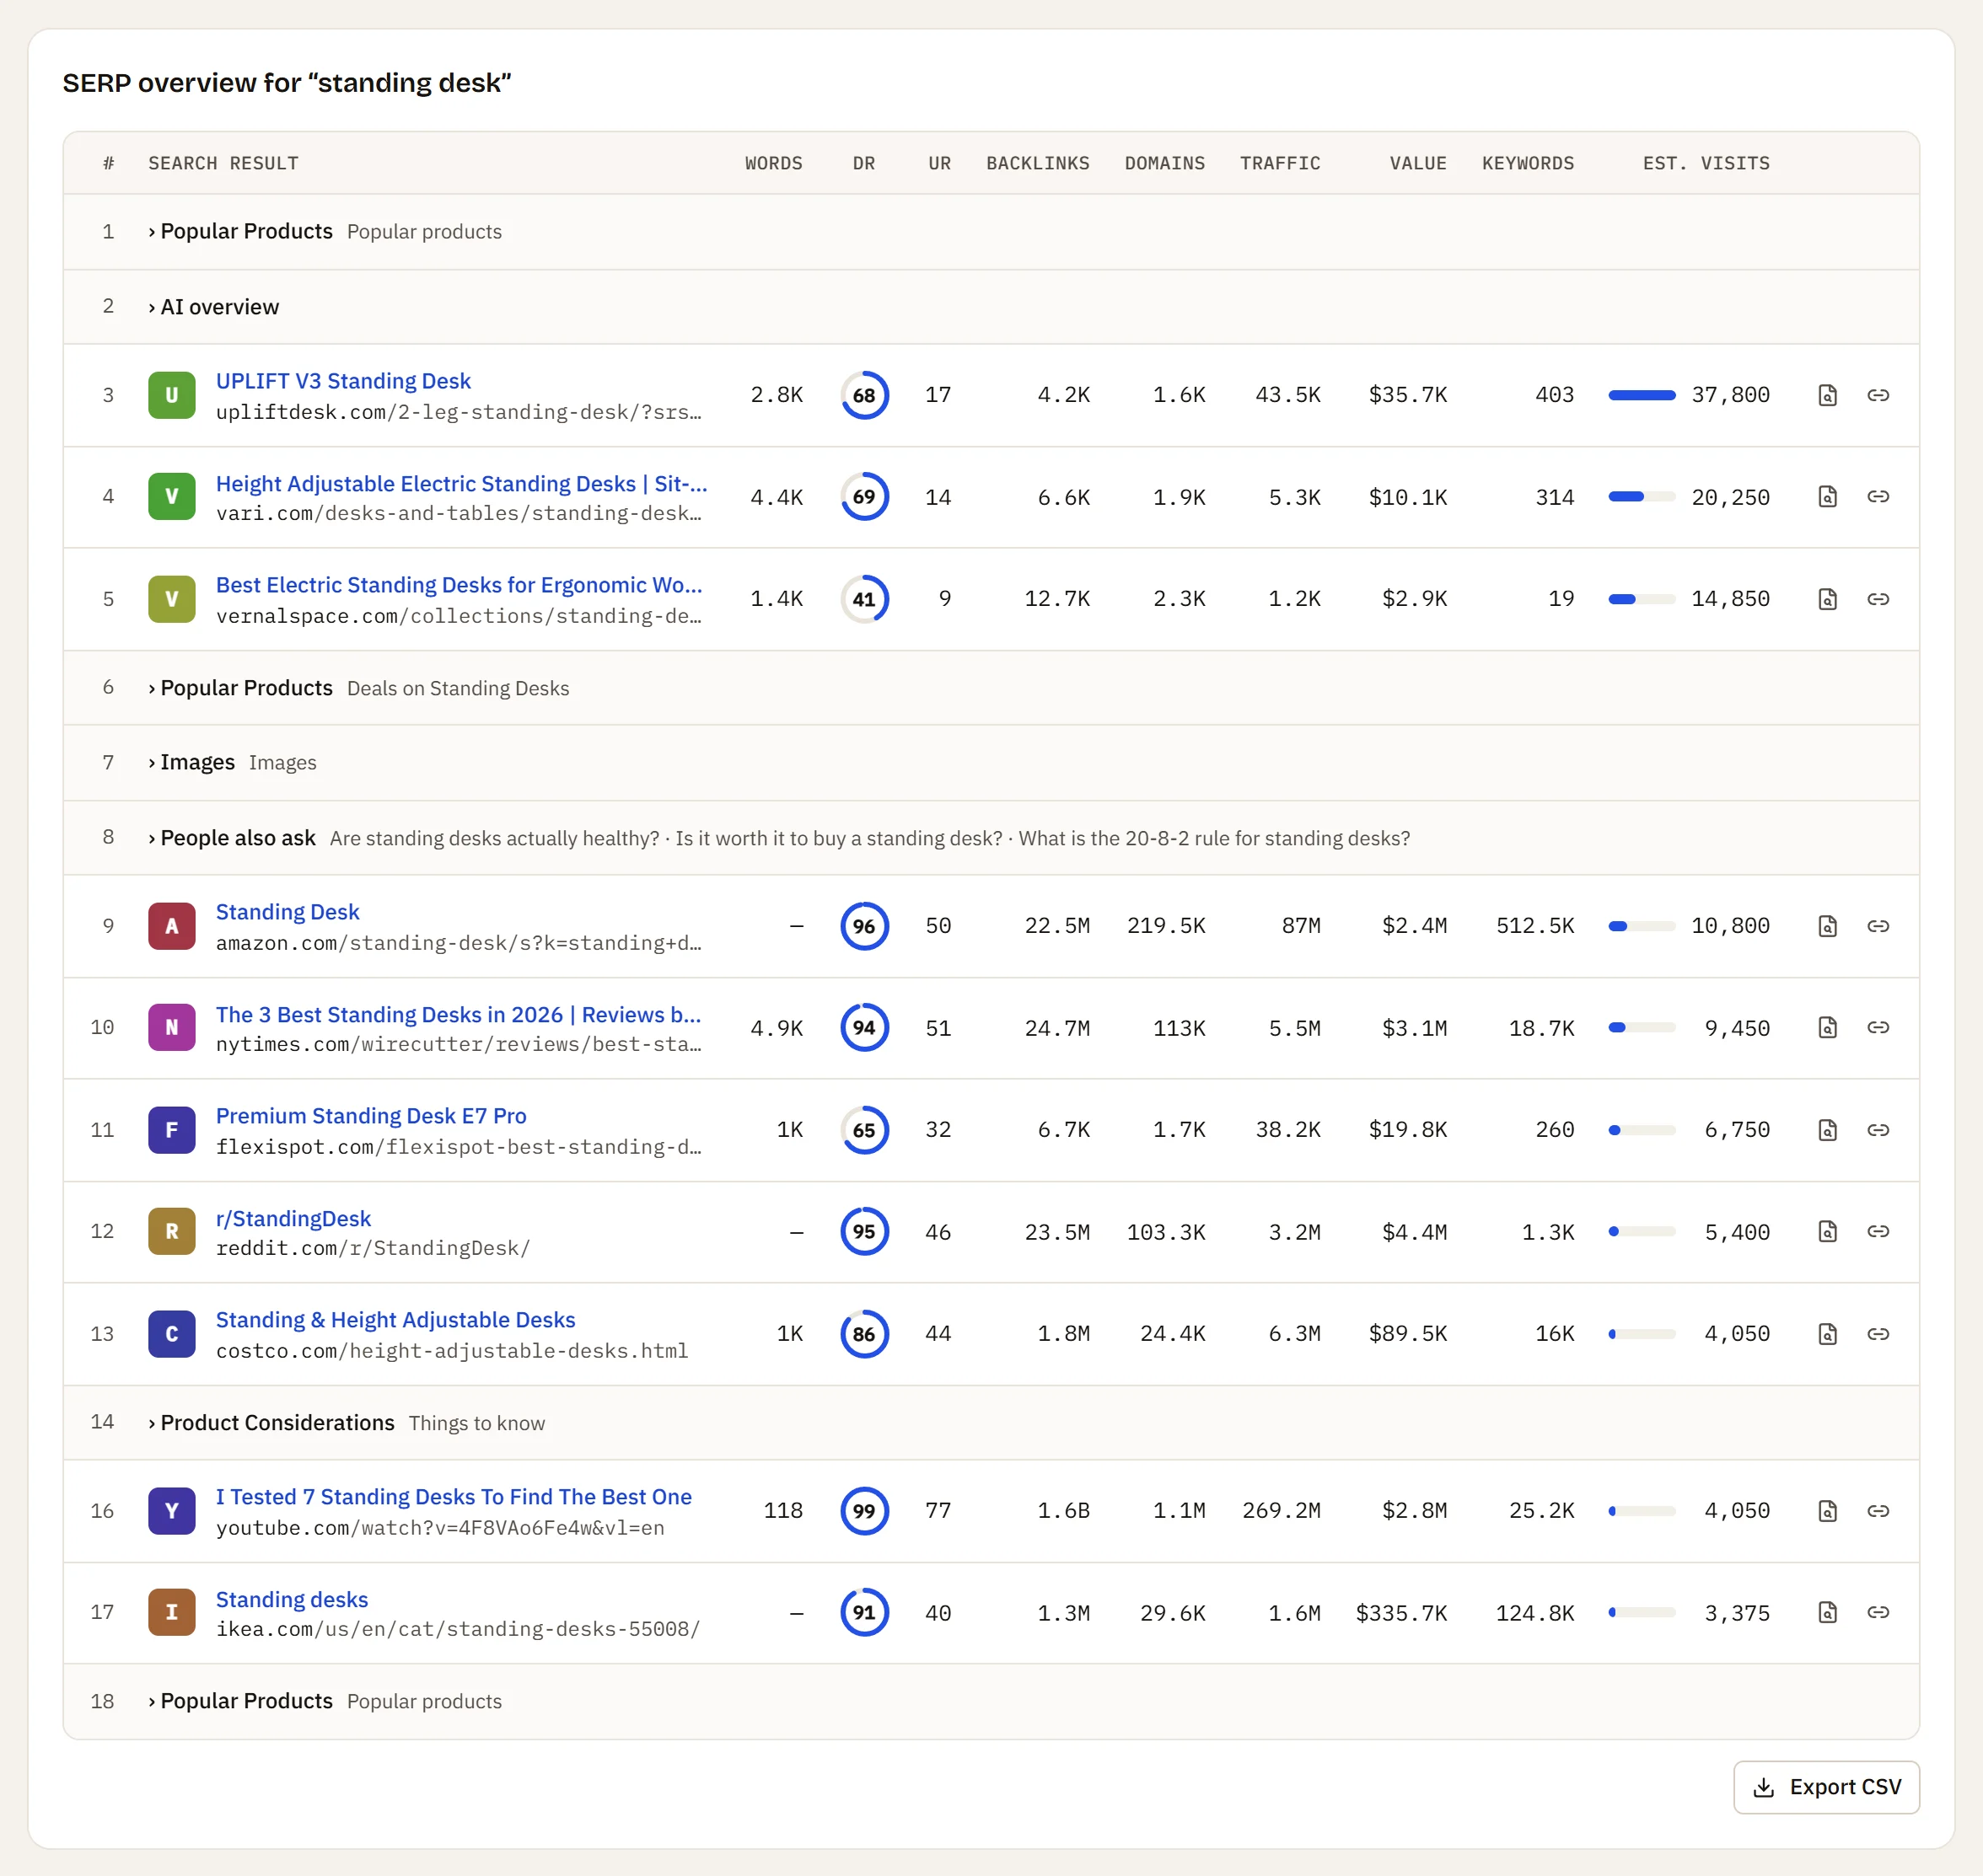Open page inspect icon for costco.com row
Viewport: 1983px width, 1876px height.
point(1827,1334)
